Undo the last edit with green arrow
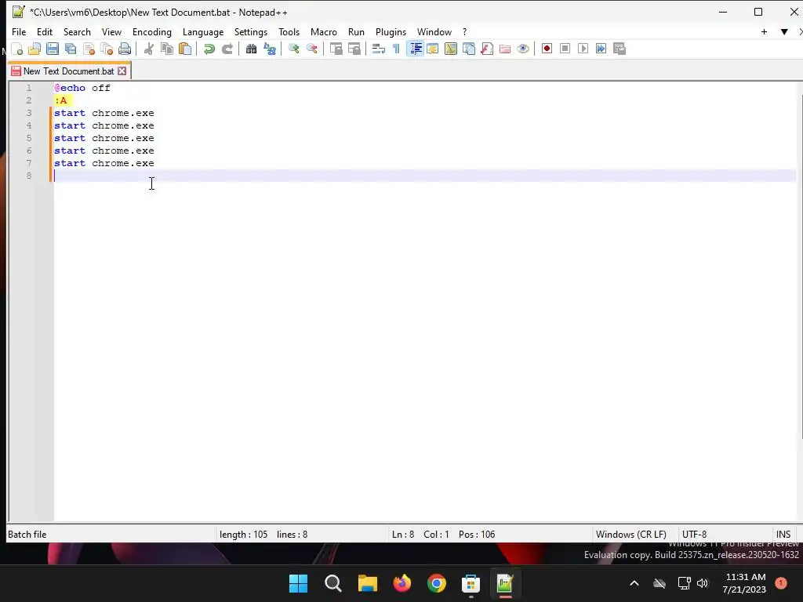This screenshot has width=803, height=602. (x=209, y=49)
